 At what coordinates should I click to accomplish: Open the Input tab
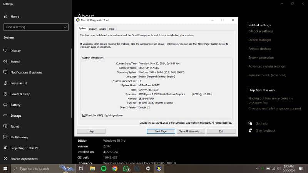coord(112,29)
